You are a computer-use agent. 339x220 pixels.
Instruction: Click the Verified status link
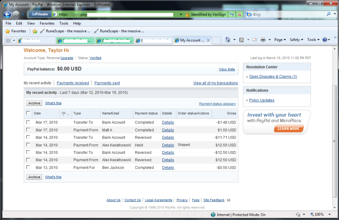pos(95,58)
